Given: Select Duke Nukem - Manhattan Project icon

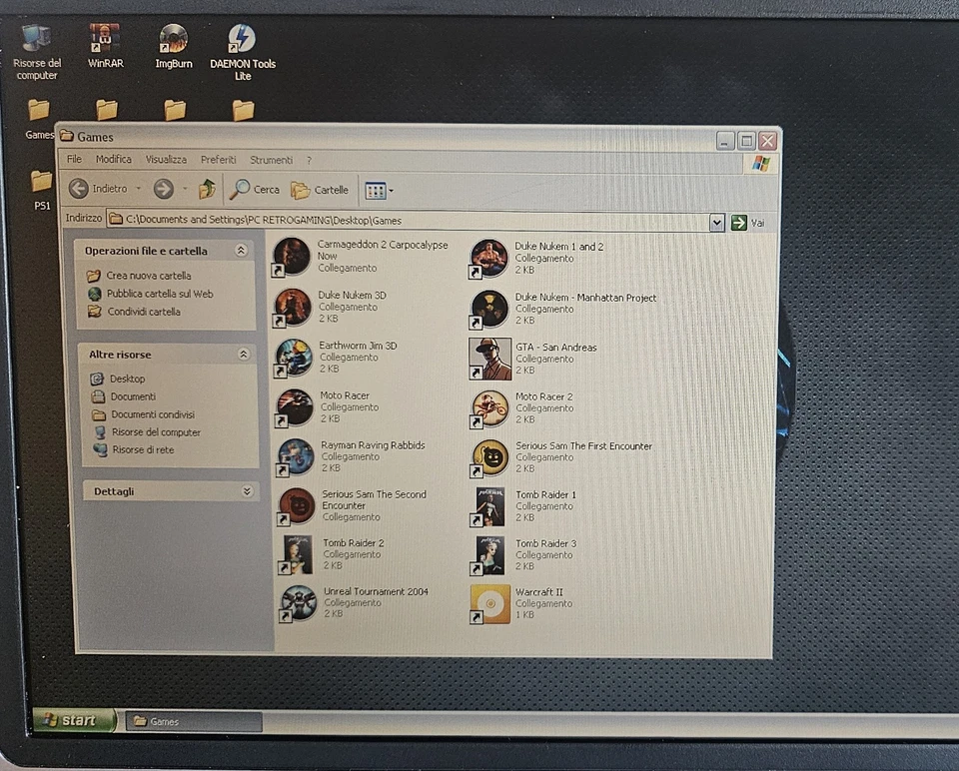Looking at the screenshot, I should (x=488, y=310).
